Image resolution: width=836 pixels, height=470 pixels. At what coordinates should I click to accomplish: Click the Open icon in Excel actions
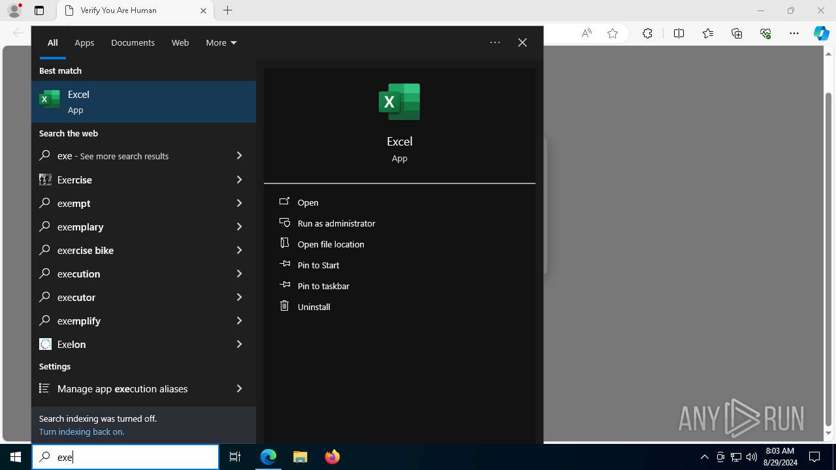click(x=284, y=202)
